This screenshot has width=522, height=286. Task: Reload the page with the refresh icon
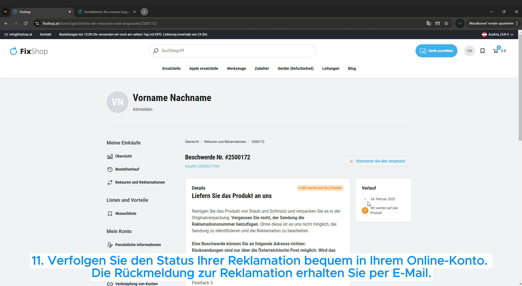click(x=26, y=23)
